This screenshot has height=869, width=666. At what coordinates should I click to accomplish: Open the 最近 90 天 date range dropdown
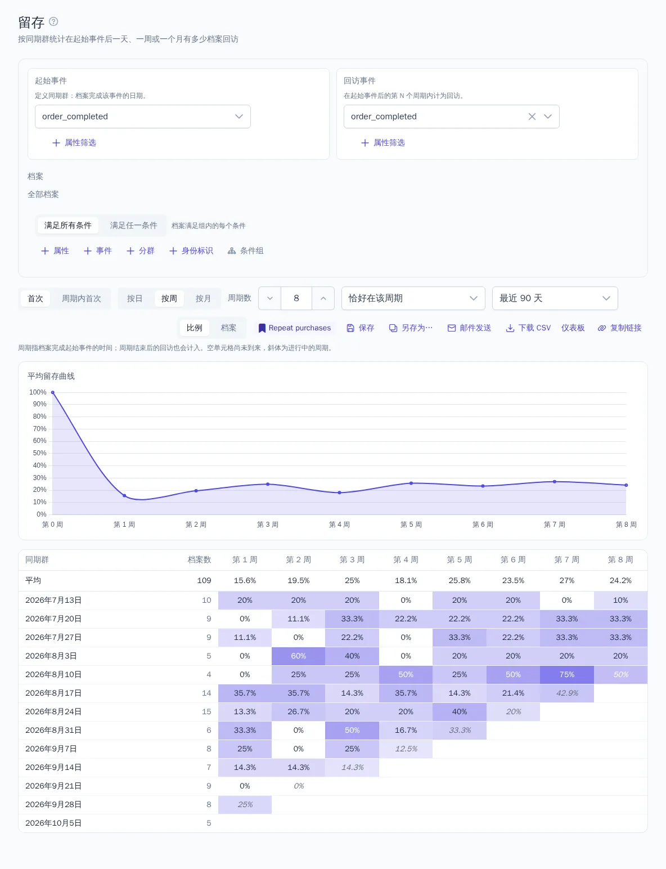coord(555,298)
